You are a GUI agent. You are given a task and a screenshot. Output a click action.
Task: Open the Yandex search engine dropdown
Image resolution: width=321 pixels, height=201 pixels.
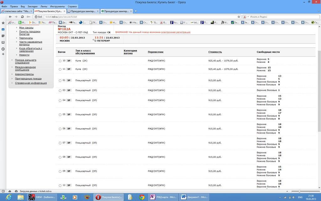[245, 17]
